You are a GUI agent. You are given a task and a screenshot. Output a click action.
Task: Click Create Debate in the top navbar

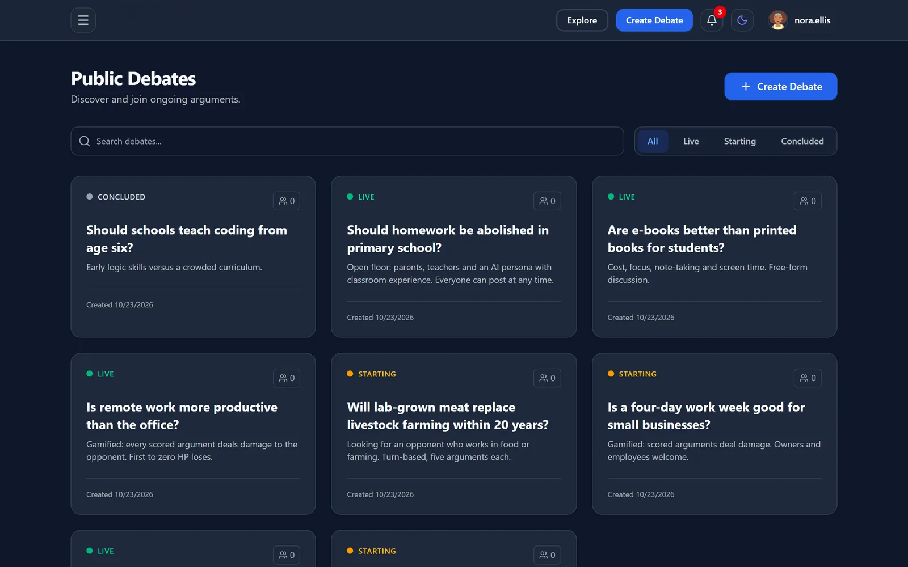coord(654,20)
